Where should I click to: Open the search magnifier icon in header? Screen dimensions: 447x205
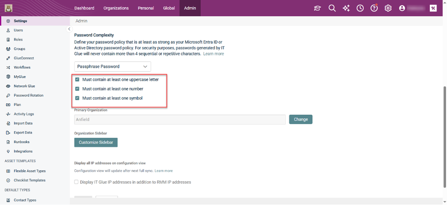click(x=332, y=8)
